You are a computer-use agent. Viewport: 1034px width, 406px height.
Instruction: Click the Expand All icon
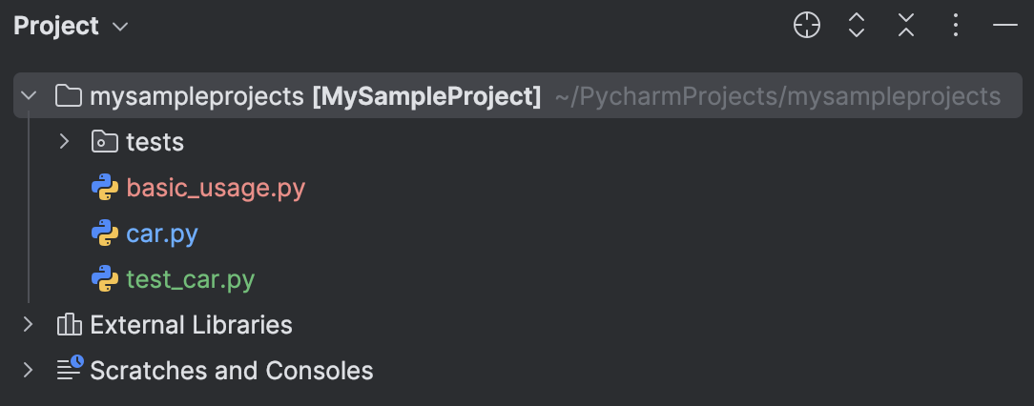pos(857,26)
